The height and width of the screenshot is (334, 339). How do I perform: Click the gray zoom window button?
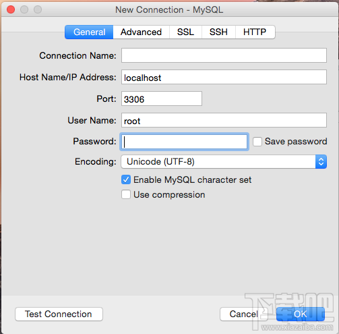click(x=38, y=9)
